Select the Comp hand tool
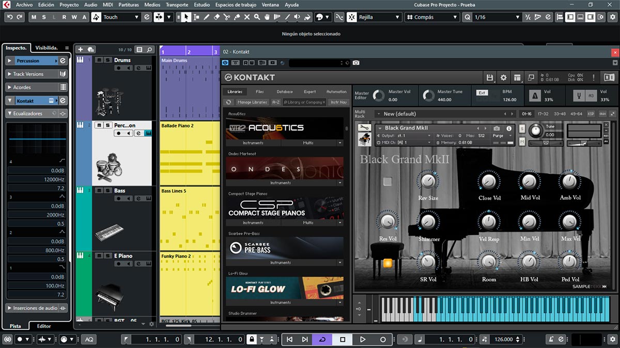Image resolution: width=620 pixels, height=348 pixels. point(267,17)
